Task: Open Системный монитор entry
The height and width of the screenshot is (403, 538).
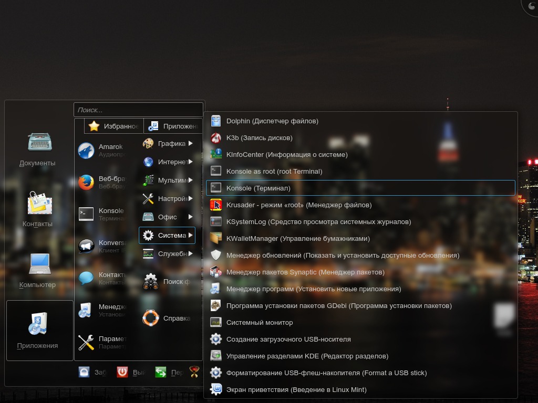Action: (260, 323)
